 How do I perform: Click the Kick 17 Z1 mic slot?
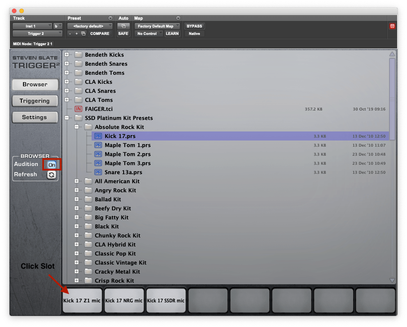tap(82, 300)
